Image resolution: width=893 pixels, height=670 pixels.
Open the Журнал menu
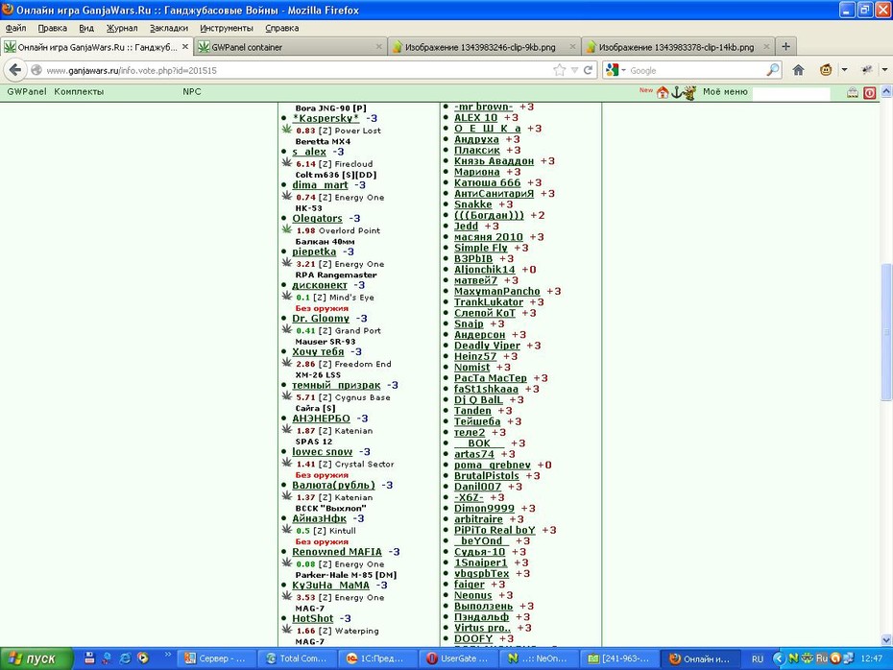click(x=122, y=28)
